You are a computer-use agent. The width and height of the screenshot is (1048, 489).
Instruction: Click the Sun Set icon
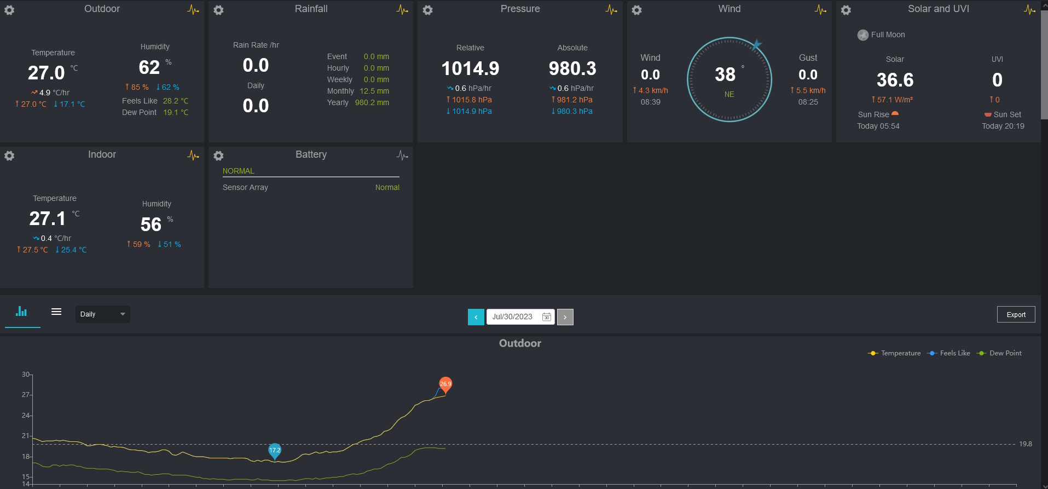(988, 115)
